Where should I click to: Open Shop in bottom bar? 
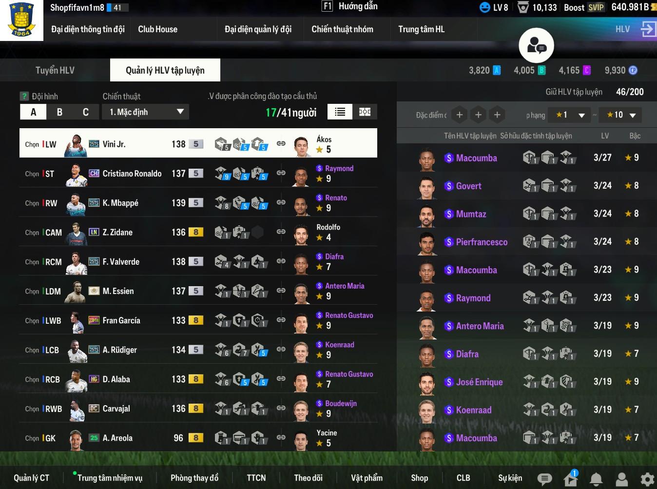pos(419,478)
